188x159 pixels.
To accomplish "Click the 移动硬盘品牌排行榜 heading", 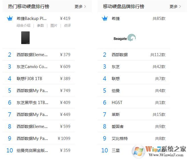I will [x=124, y=7].
